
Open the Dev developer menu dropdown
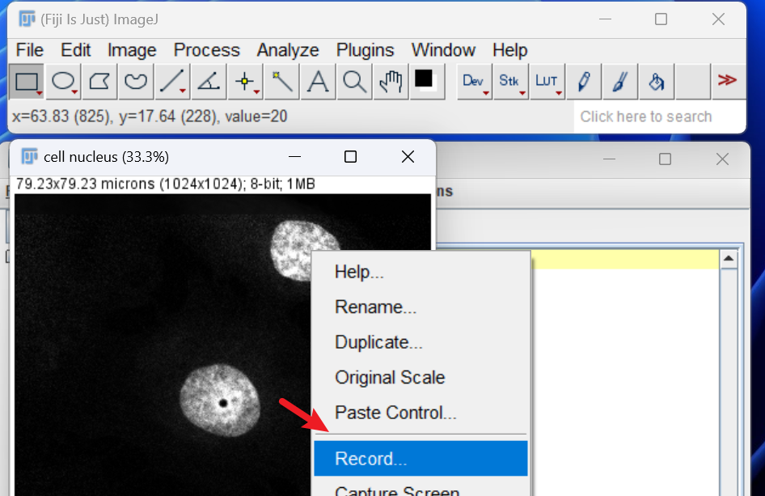(x=474, y=82)
